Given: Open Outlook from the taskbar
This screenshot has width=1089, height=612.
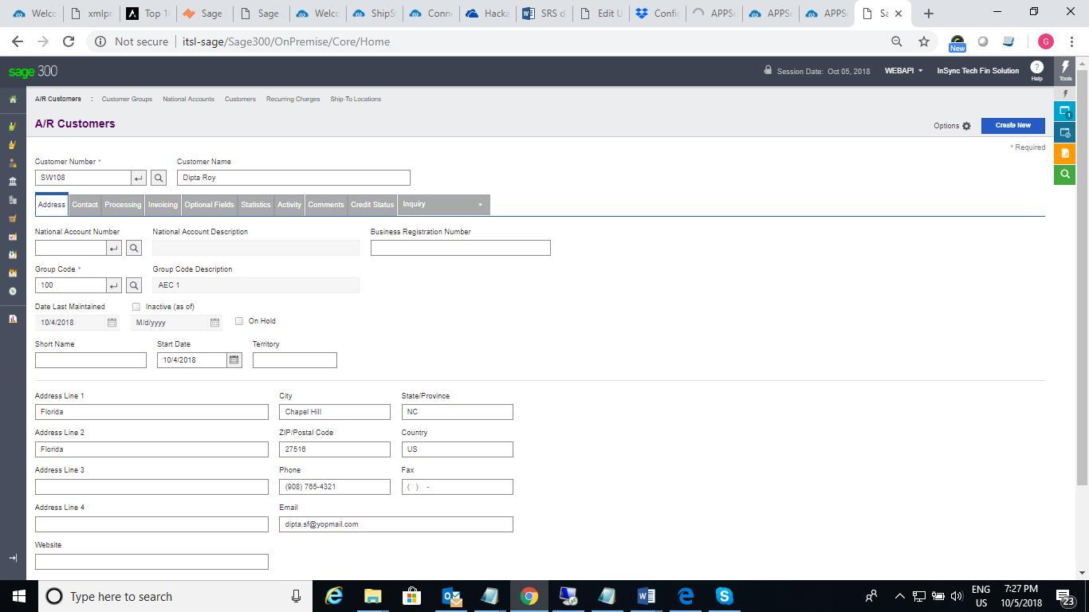Looking at the screenshot, I should tap(451, 596).
